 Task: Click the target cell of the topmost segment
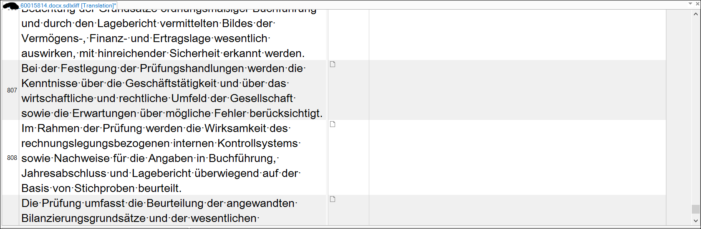(517, 35)
